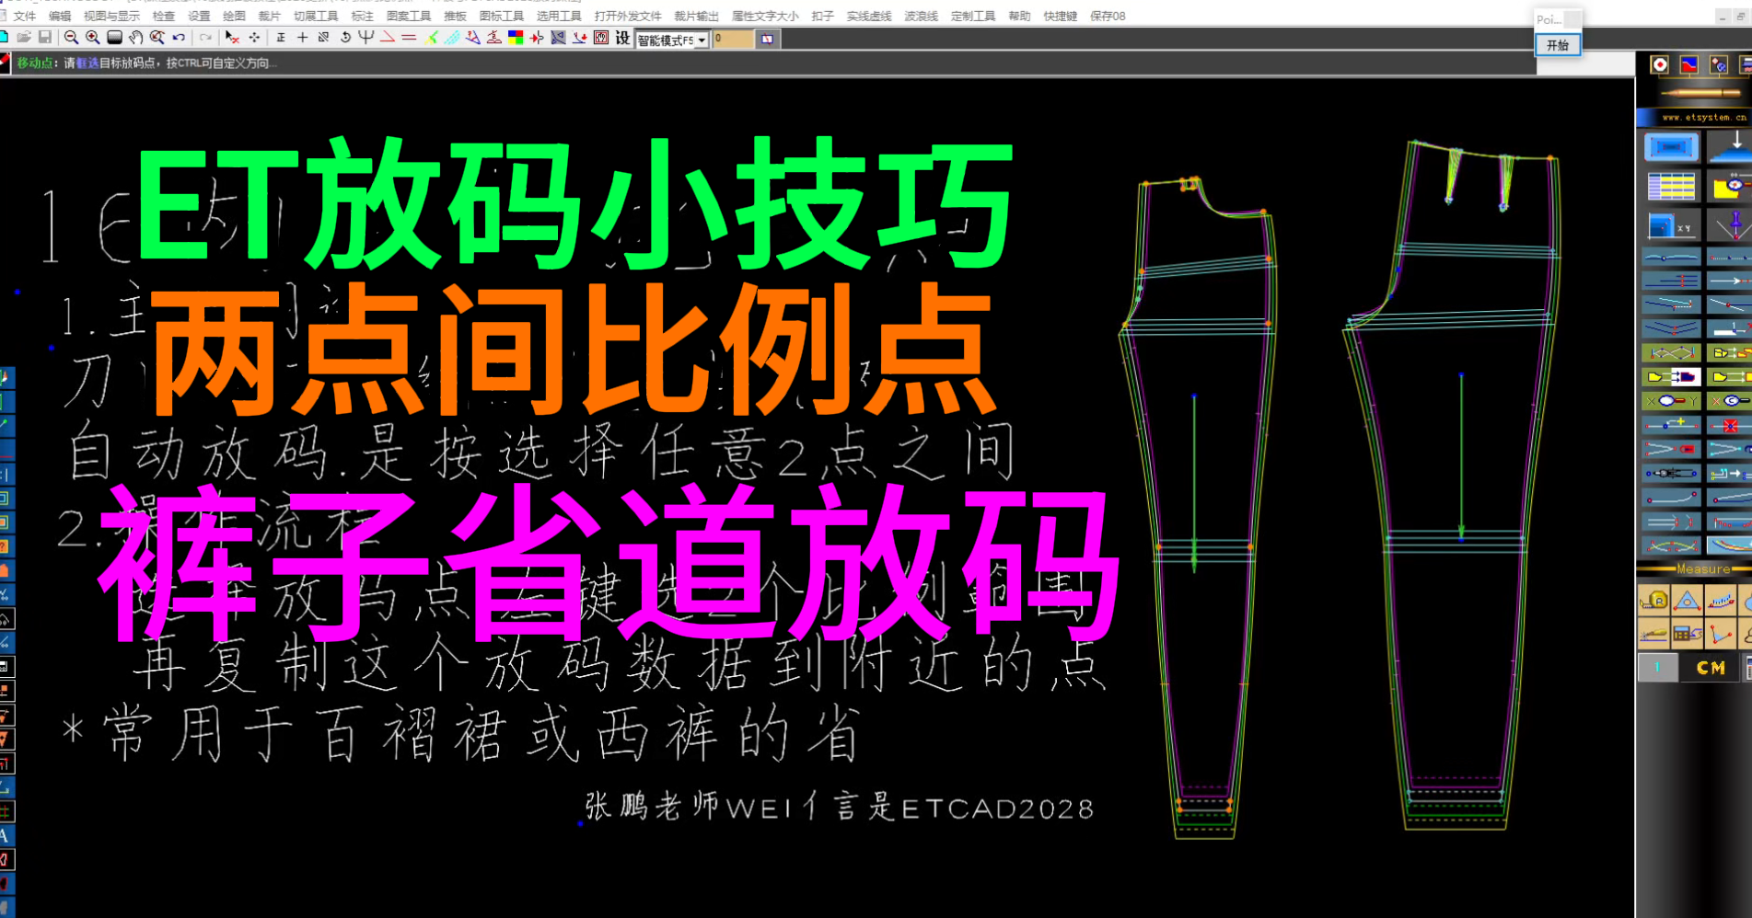The image size is (1752, 918).
Task: Select the tape measure tool icon
Action: tap(1654, 602)
